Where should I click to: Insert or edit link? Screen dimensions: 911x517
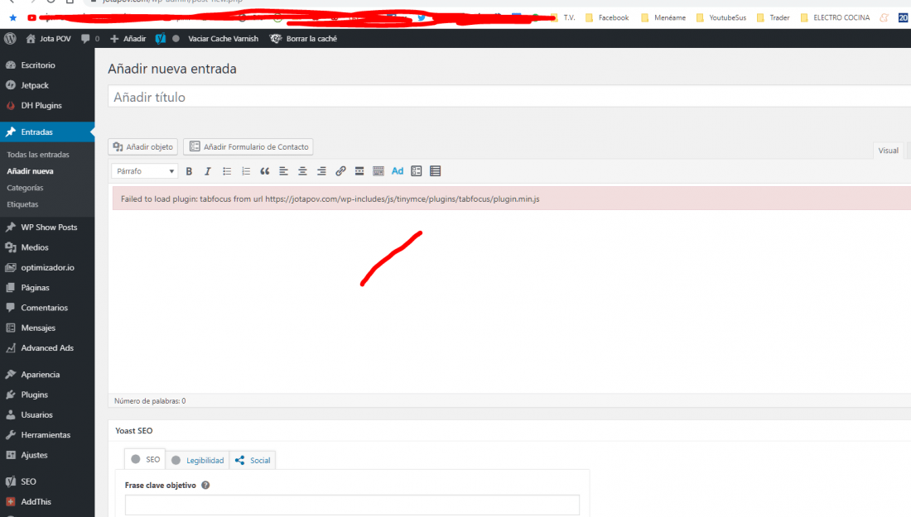(x=340, y=171)
